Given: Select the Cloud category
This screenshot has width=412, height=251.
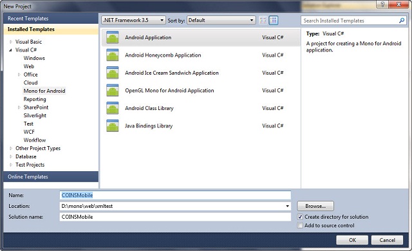Looking at the screenshot, I should click(30, 83).
